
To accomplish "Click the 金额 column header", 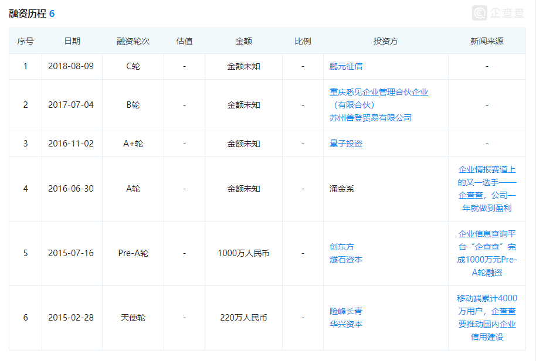I will pyautogui.click(x=243, y=41).
